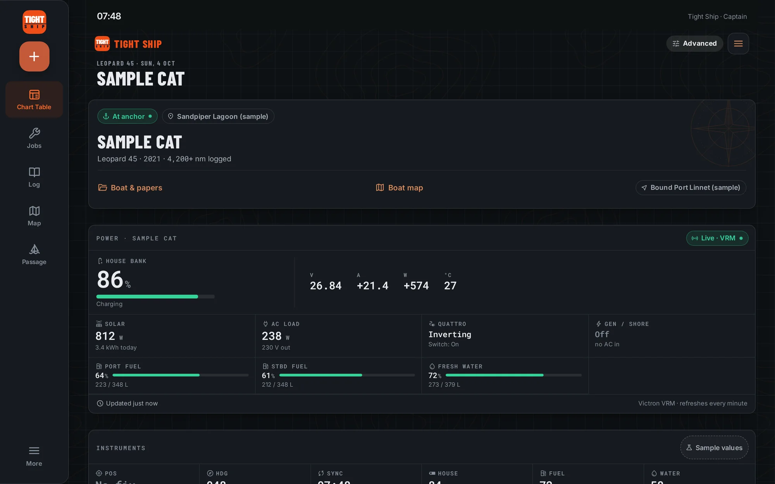Click the Instruments WATER droplet icon
The height and width of the screenshot is (484, 775).
[x=654, y=473]
